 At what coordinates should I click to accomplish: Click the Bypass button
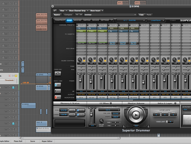click(57, 15)
